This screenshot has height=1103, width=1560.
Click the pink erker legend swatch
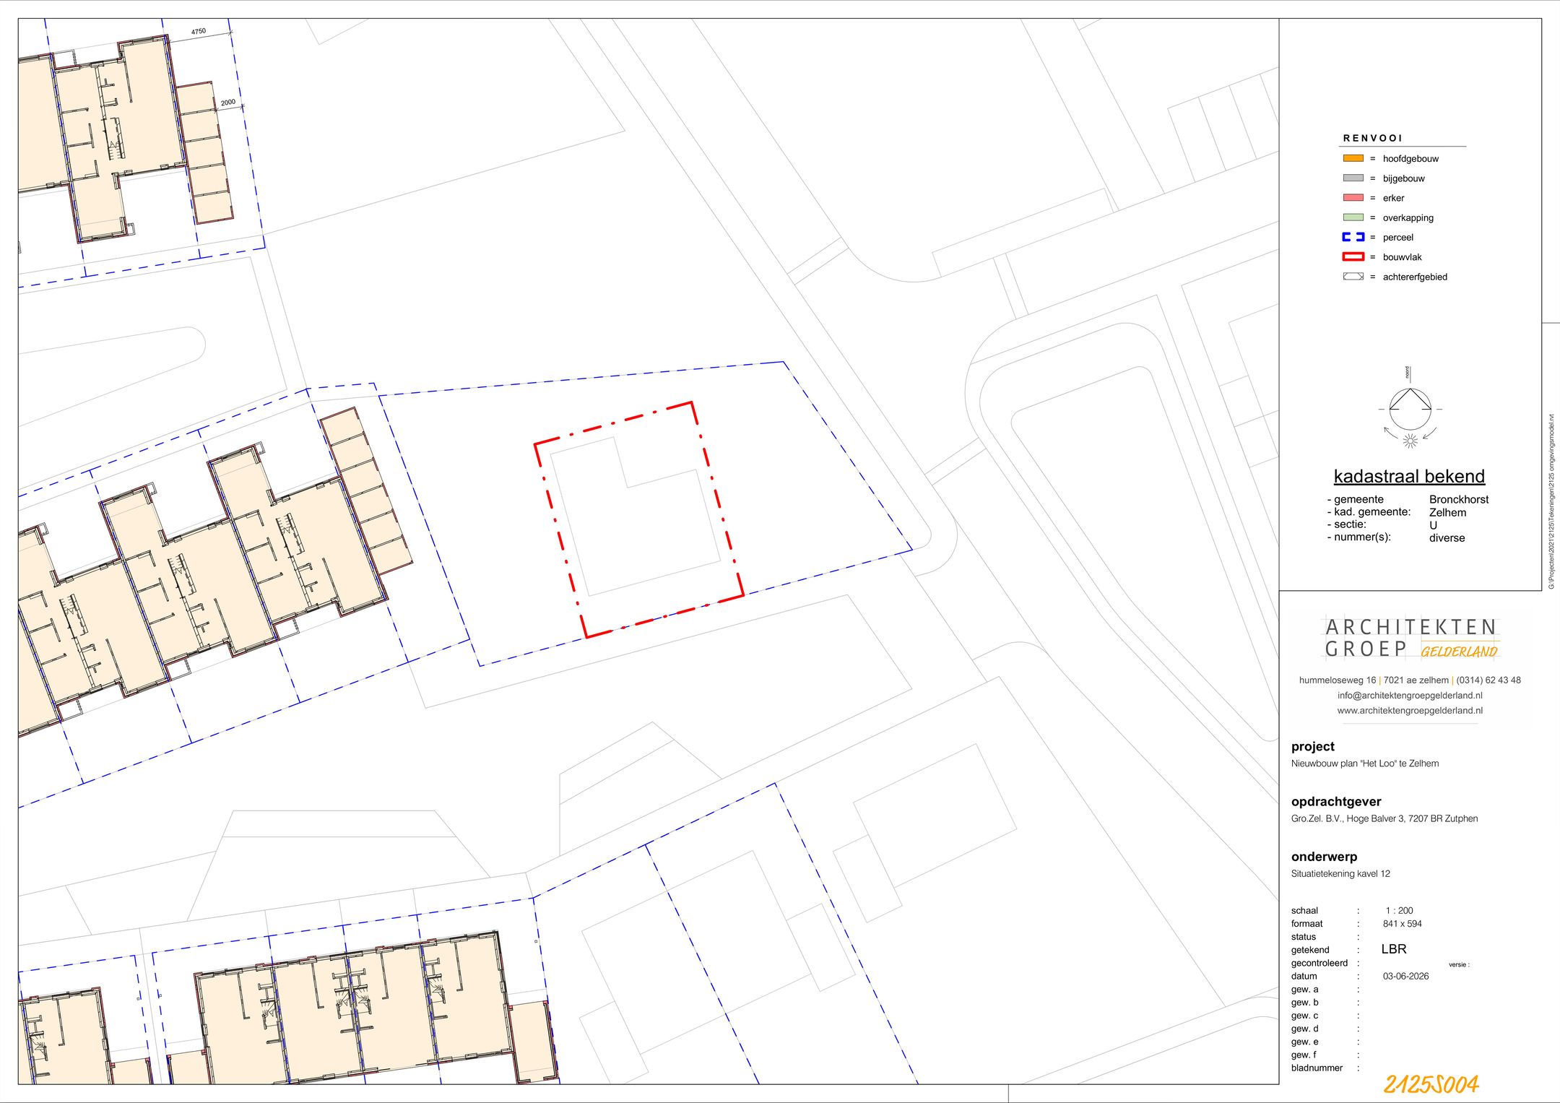1353,197
